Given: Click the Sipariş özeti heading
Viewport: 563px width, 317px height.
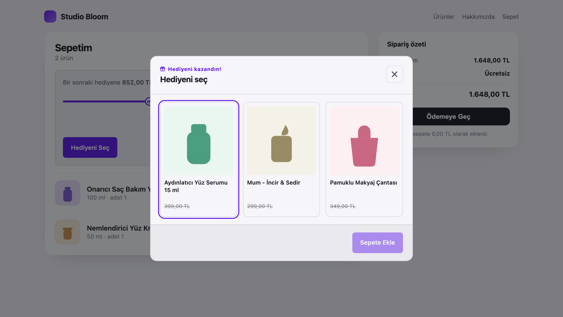Looking at the screenshot, I should (406, 44).
